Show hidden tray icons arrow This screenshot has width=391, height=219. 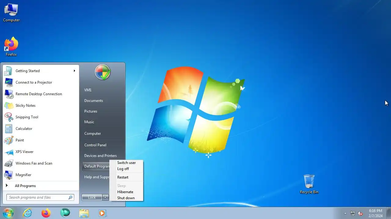coord(345,213)
